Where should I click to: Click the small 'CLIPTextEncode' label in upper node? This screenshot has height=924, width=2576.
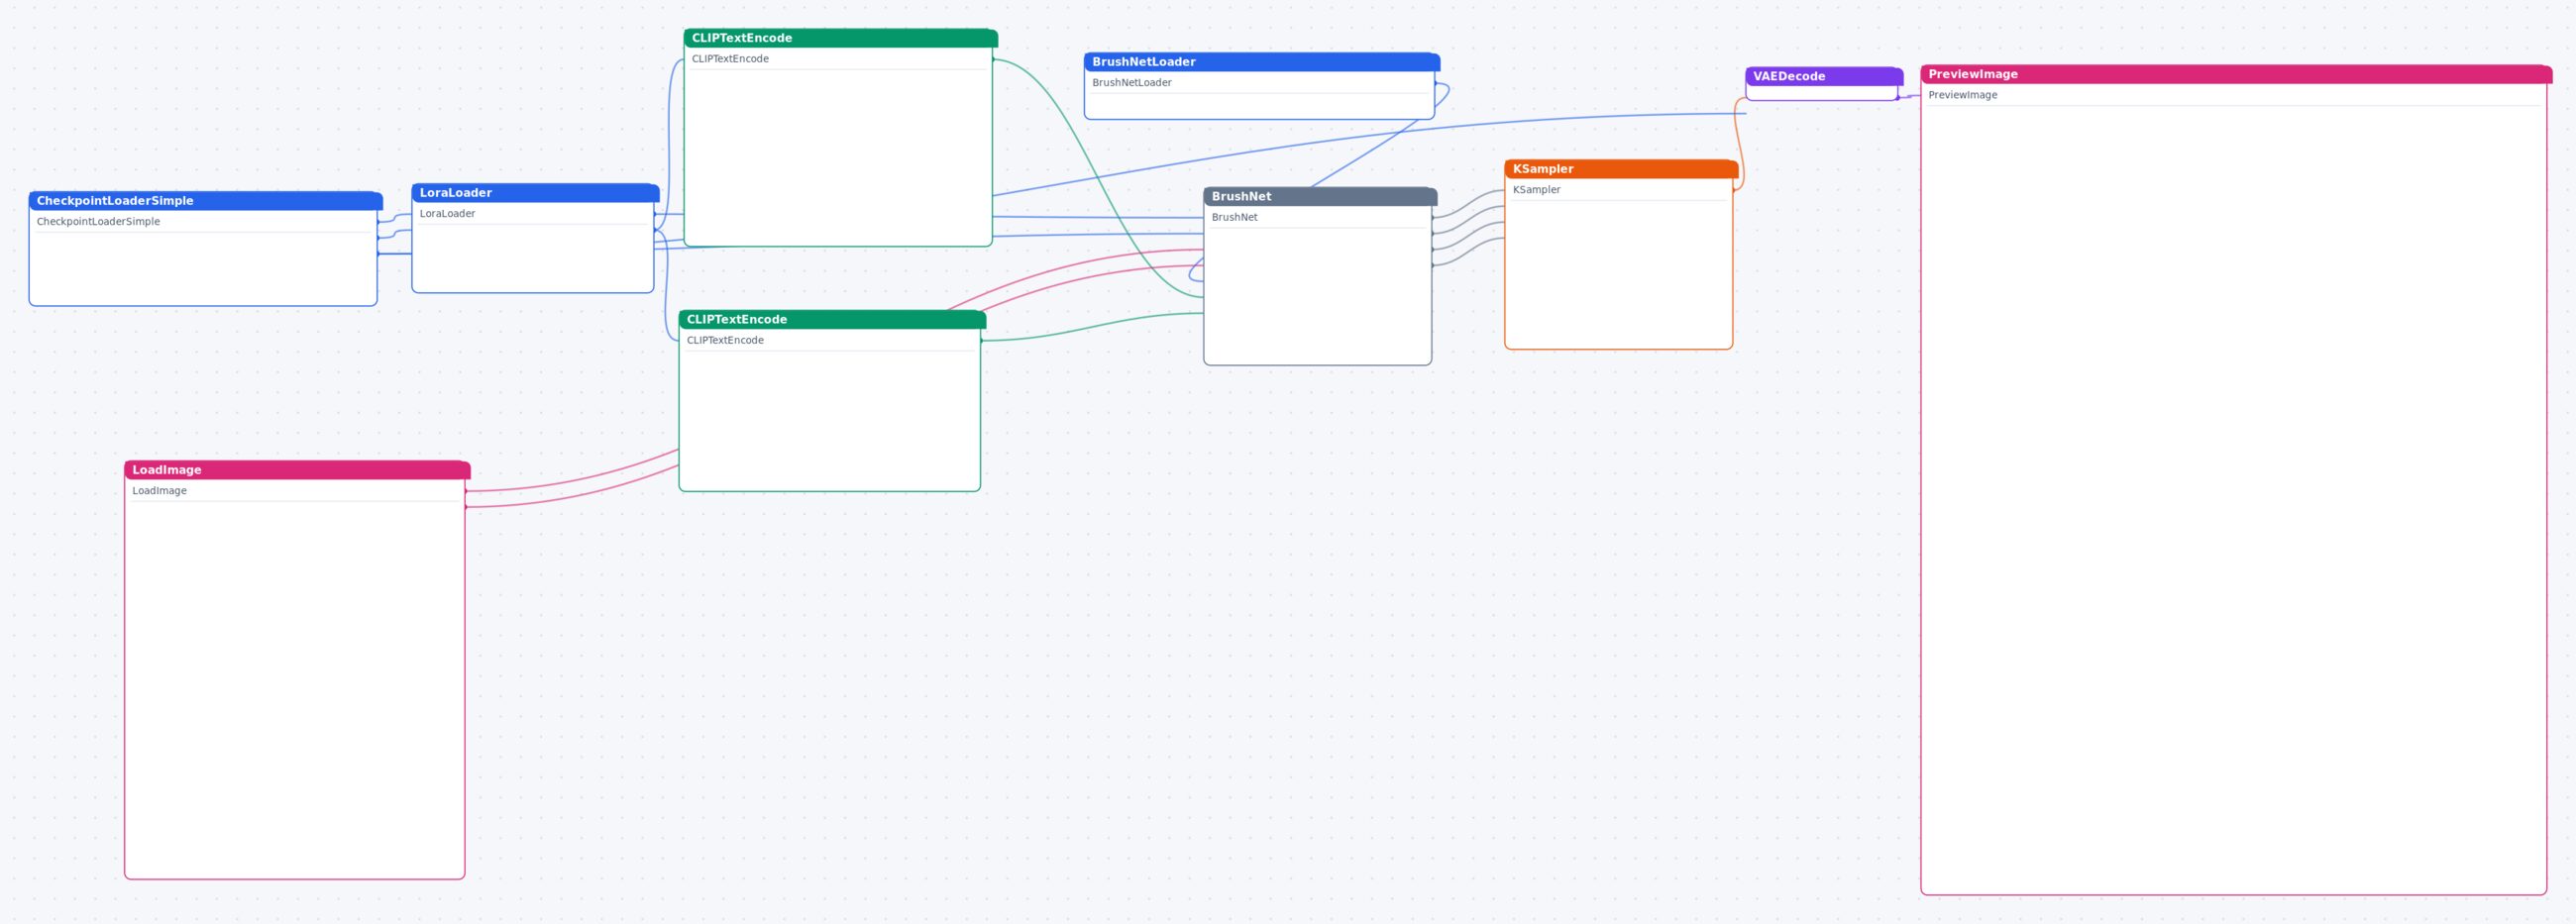(730, 59)
